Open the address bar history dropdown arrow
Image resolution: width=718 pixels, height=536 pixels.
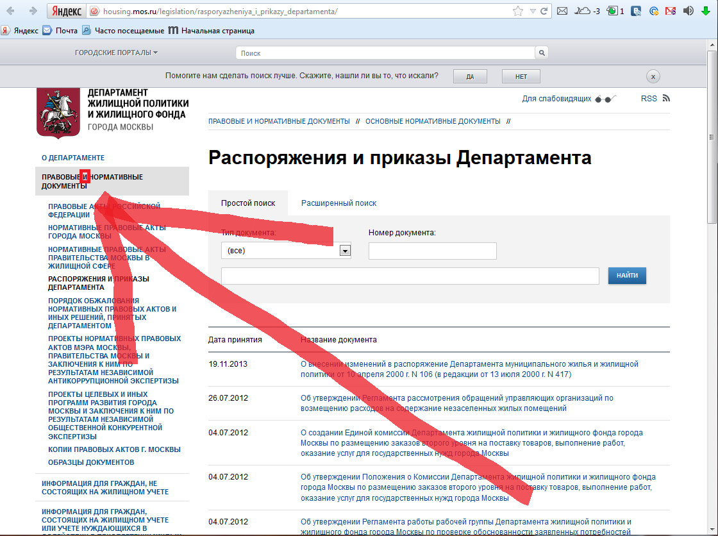[532, 12]
